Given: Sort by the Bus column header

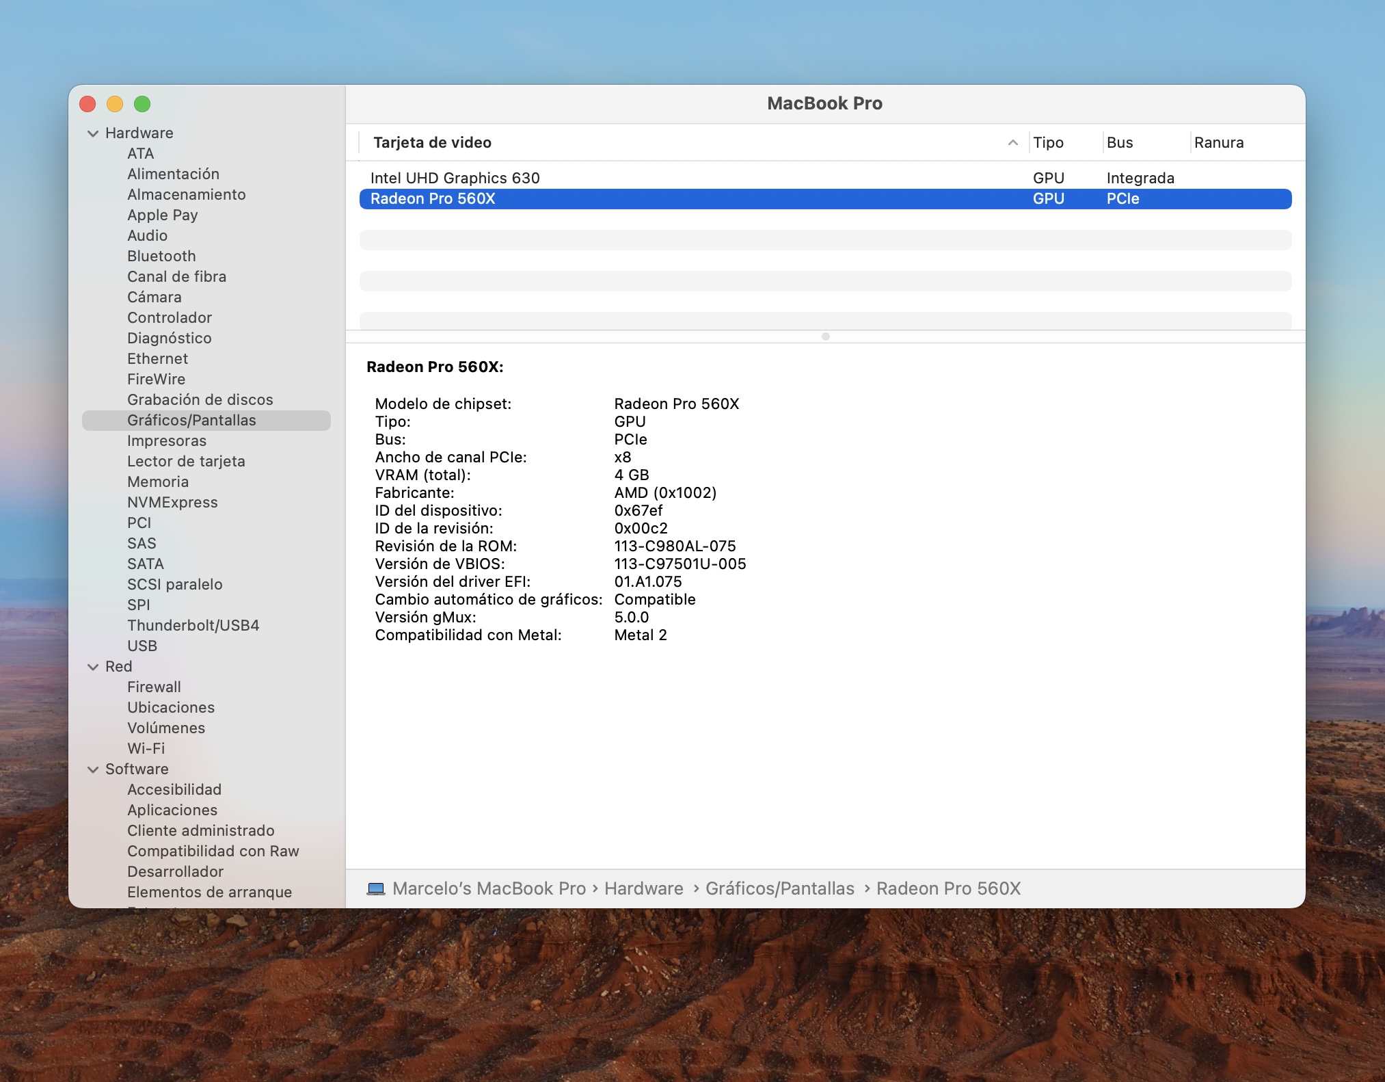Looking at the screenshot, I should point(1119,142).
